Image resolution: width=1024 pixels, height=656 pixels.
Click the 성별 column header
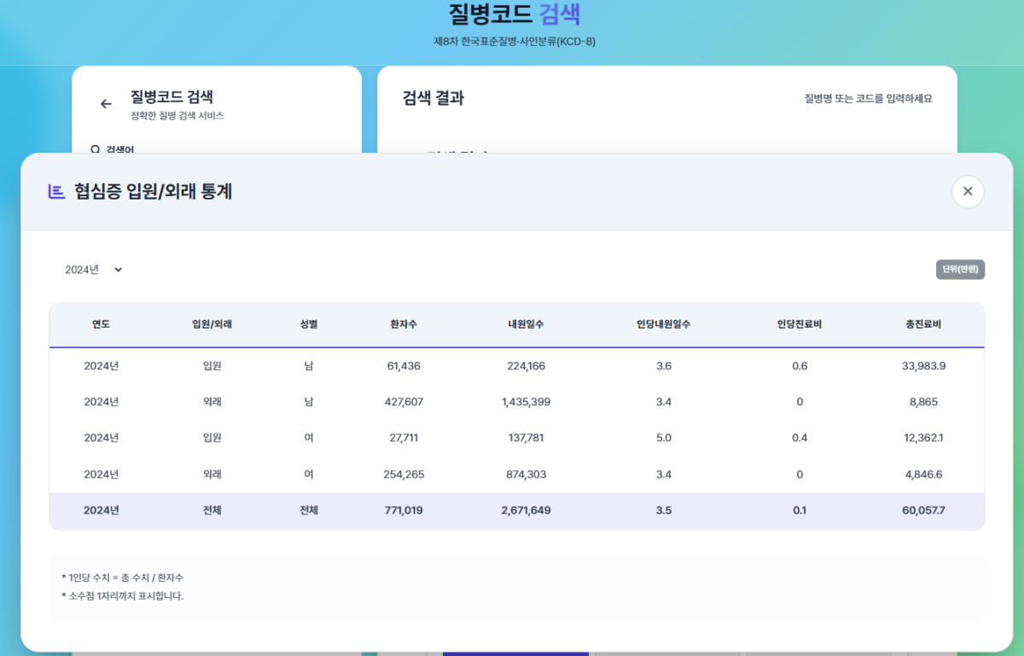(x=308, y=324)
